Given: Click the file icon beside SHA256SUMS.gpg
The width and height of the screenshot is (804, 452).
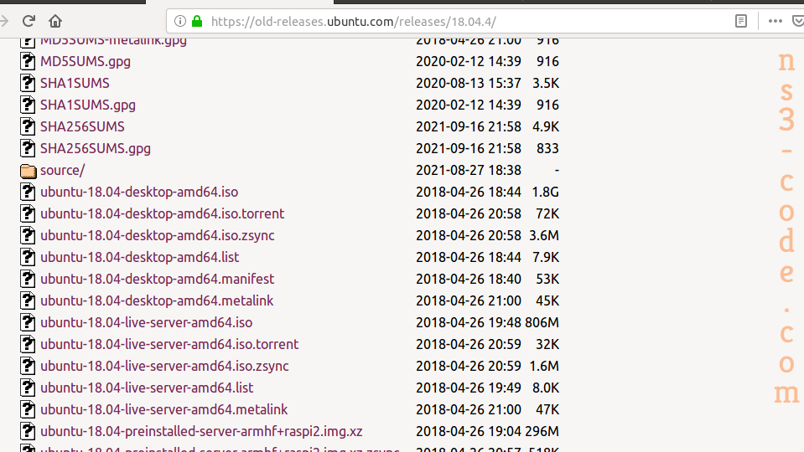Looking at the screenshot, I should coord(28,148).
